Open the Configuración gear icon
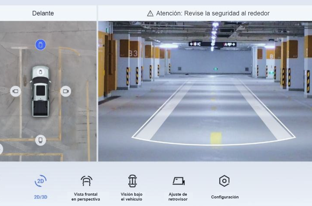The width and height of the screenshot is (312, 206). [x=224, y=180]
